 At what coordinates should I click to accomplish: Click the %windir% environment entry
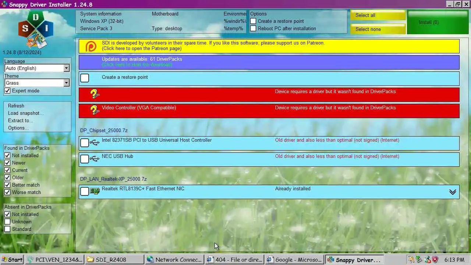click(x=235, y=21)
